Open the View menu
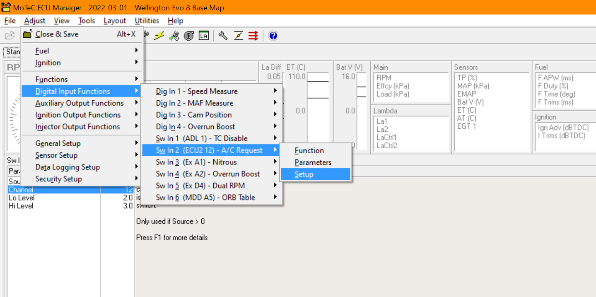The height and width of the screenshot is (297, 596). coord(62,21)
